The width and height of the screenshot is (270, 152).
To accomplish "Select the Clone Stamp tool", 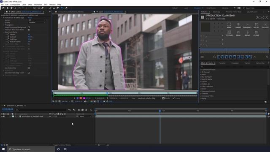I will pyautogui.click(x=54, y=8).
